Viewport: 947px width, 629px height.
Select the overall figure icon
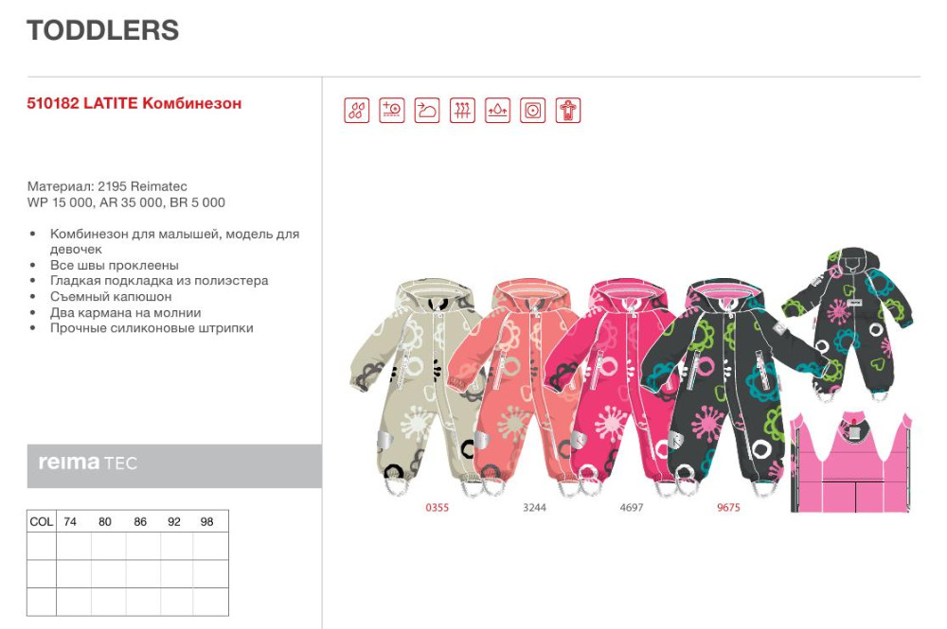(567, 111)
